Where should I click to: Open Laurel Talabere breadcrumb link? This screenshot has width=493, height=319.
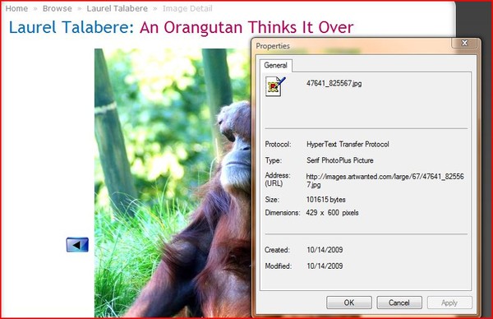(x=117, y=8)
